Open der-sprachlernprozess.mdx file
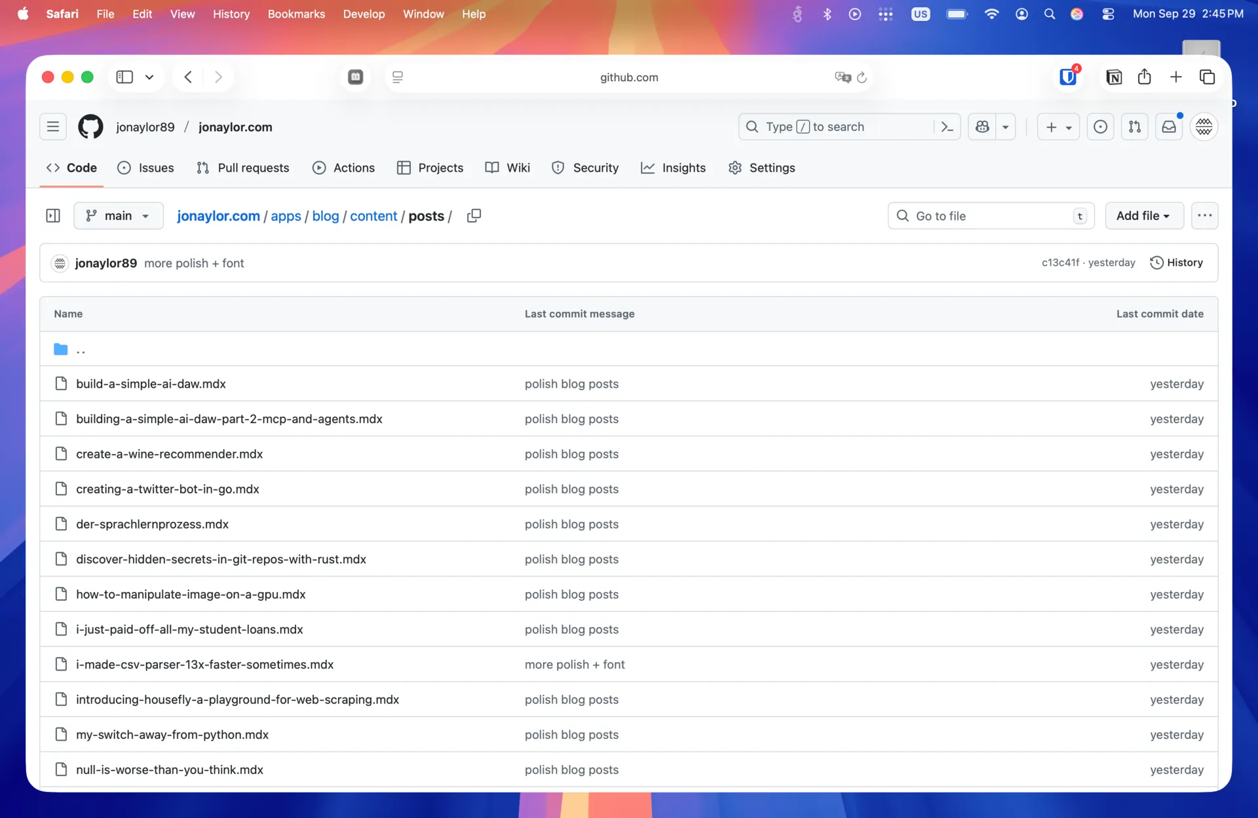Viewport: 1258px width, 818px height. pyautogui.click(x=152, y=524)
